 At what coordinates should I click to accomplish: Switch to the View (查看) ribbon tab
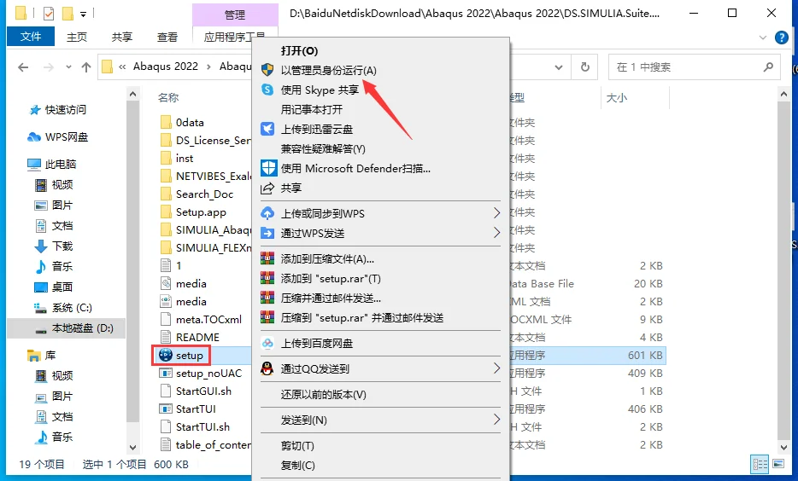tap(167, 37)
